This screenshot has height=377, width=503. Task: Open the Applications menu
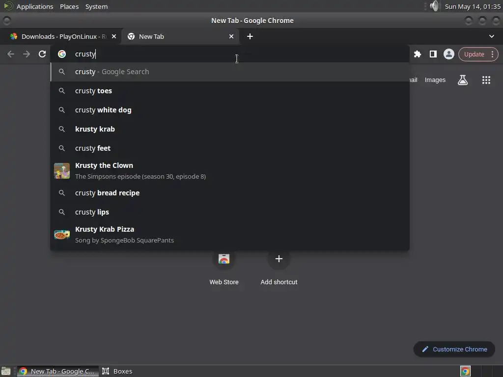click(35, 6)
